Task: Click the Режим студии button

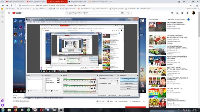Action: click(129, 84)
